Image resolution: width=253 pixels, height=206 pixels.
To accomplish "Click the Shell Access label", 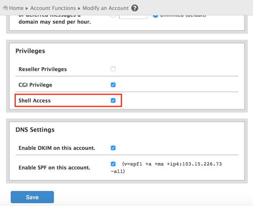I will click(x=35, y=101).
